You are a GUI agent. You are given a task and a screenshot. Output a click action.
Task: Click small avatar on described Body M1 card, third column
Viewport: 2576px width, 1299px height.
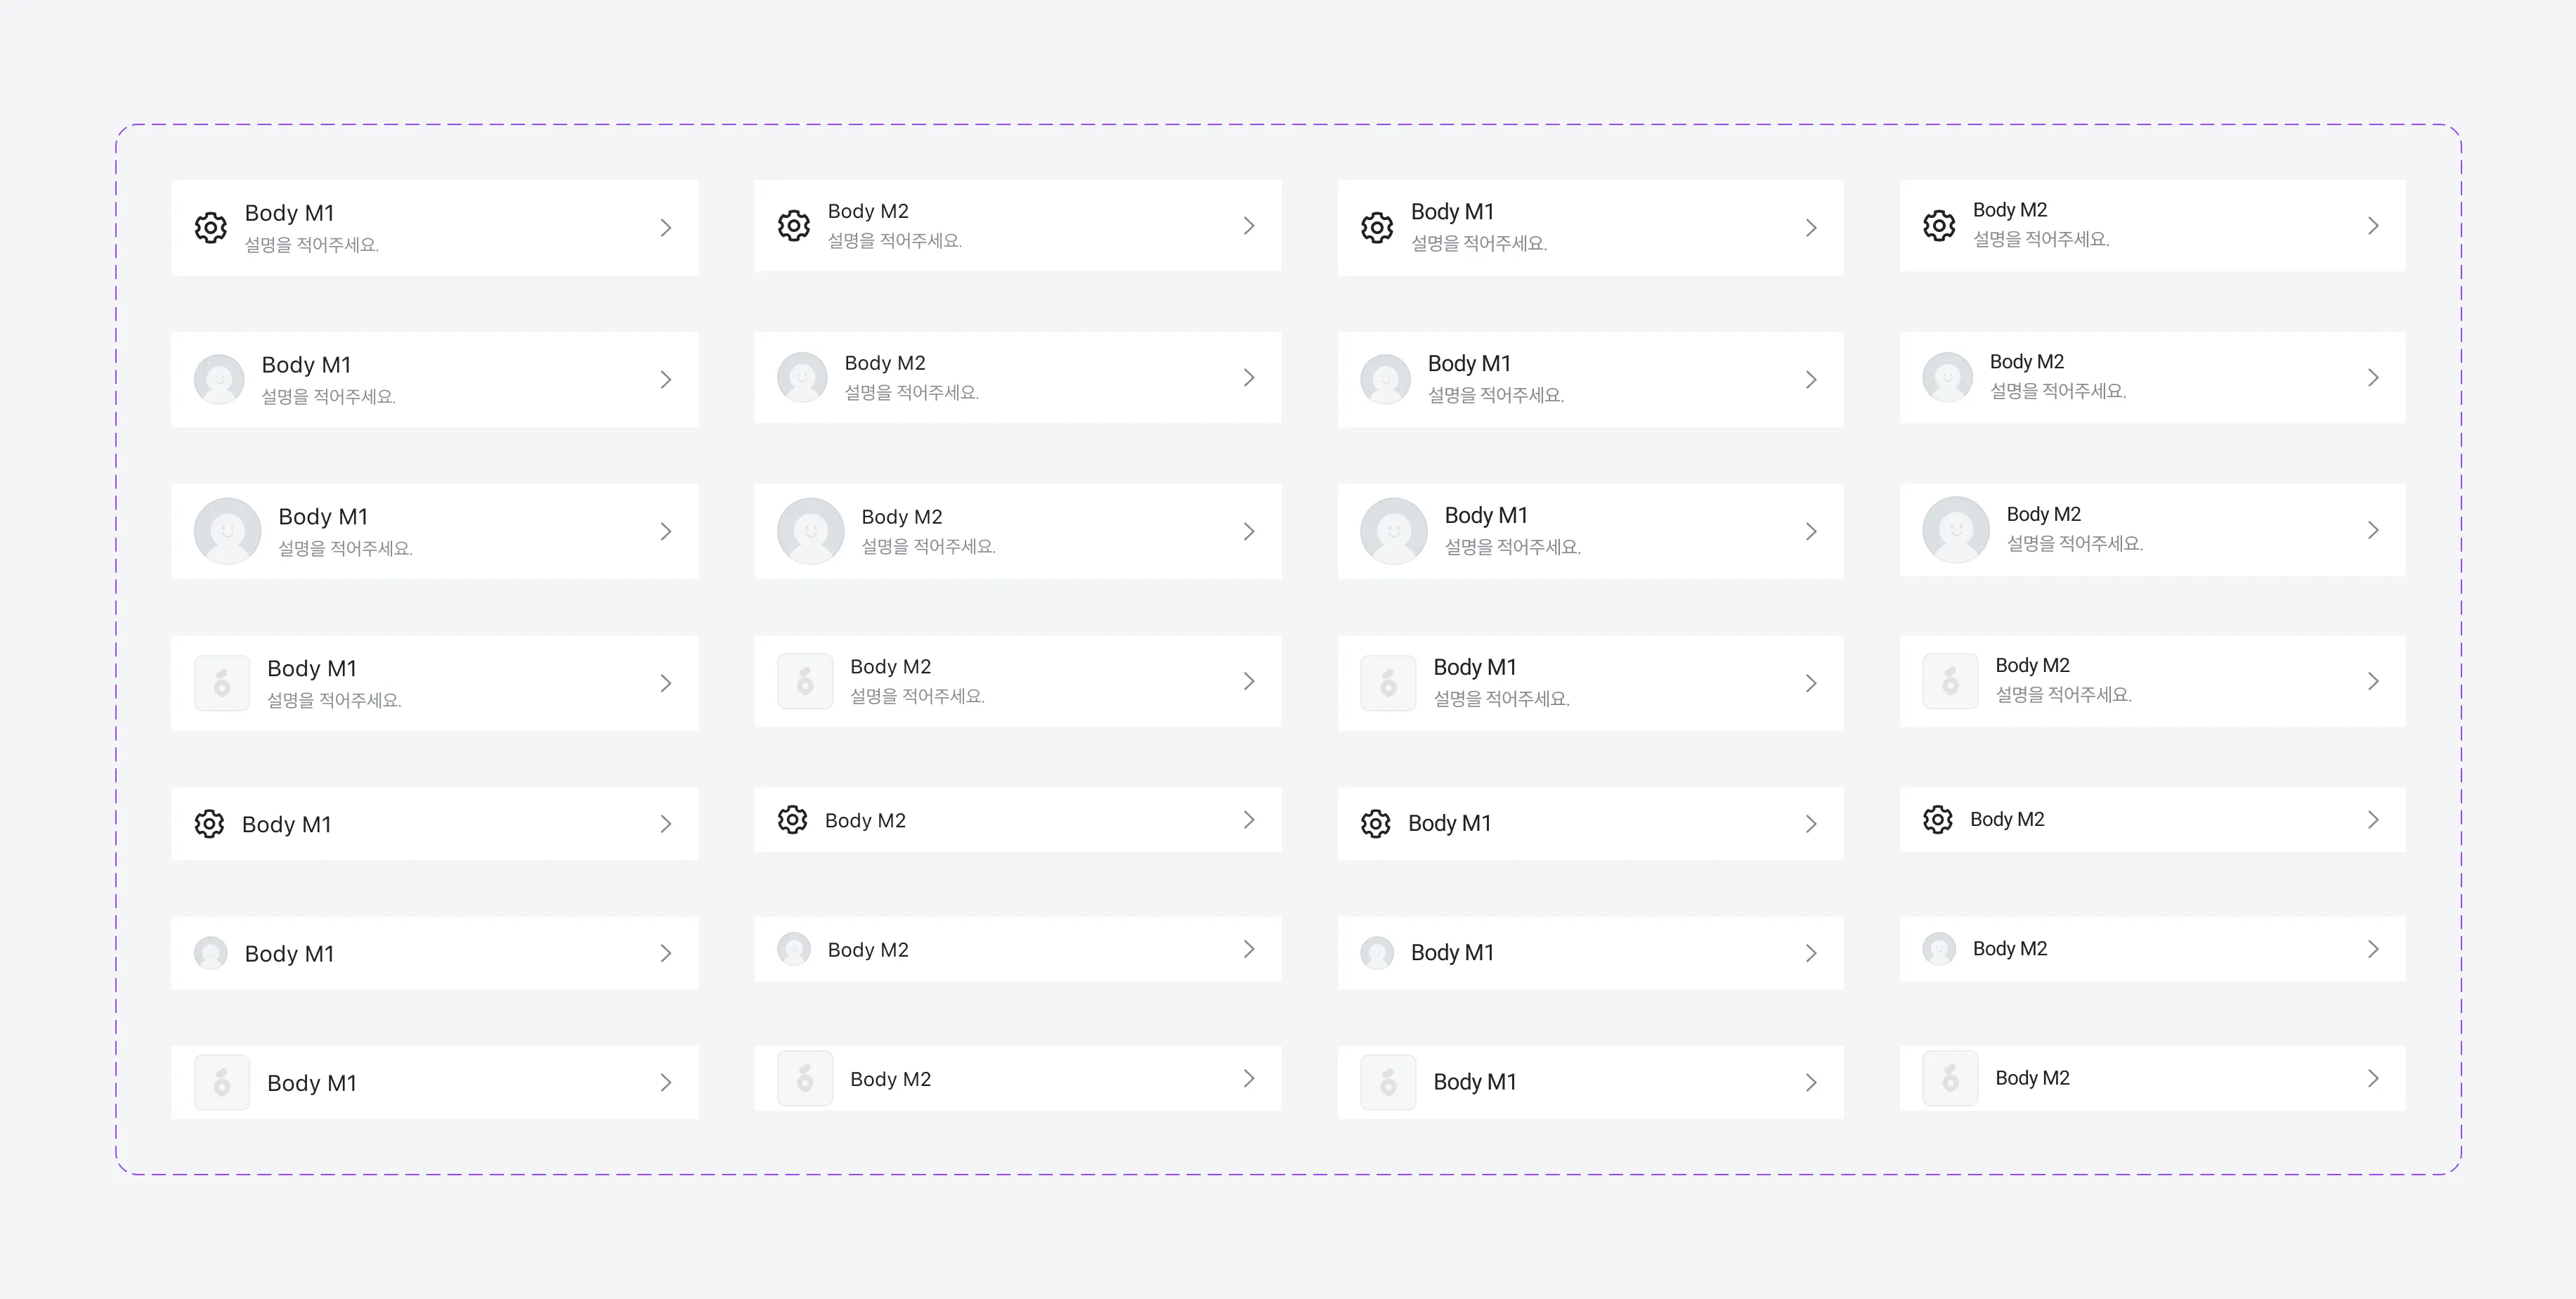[x=1386, y=380]
